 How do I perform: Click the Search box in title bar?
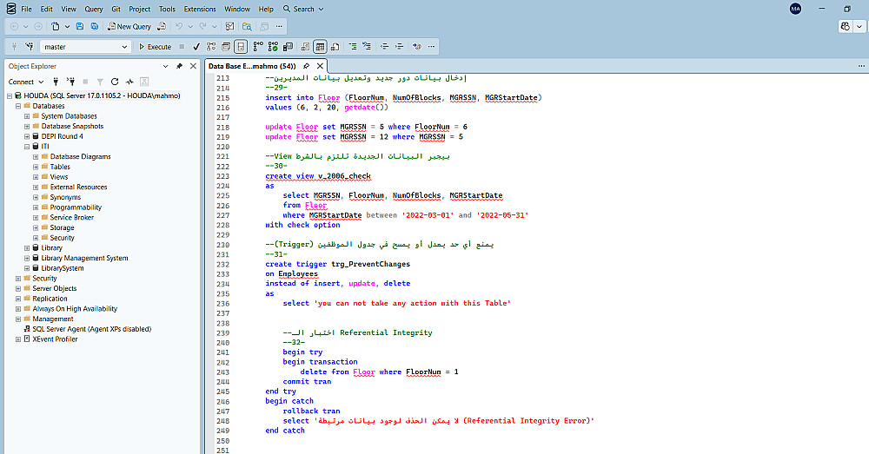pyautogui.click(x=303, y=9)
